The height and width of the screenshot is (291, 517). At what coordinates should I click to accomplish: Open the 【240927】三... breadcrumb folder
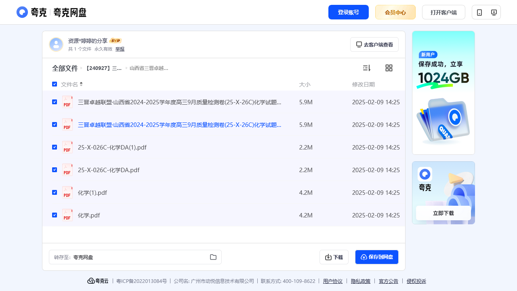103,68
